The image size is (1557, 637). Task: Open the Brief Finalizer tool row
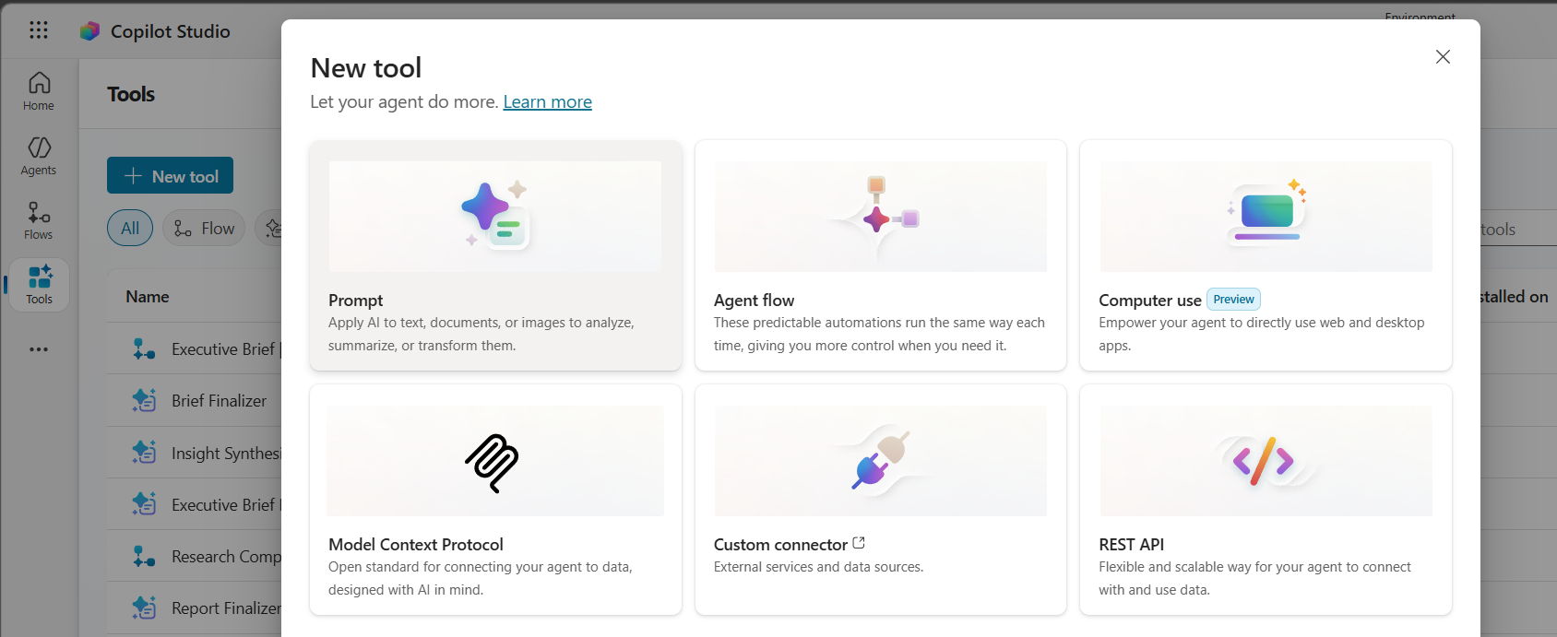219,401
